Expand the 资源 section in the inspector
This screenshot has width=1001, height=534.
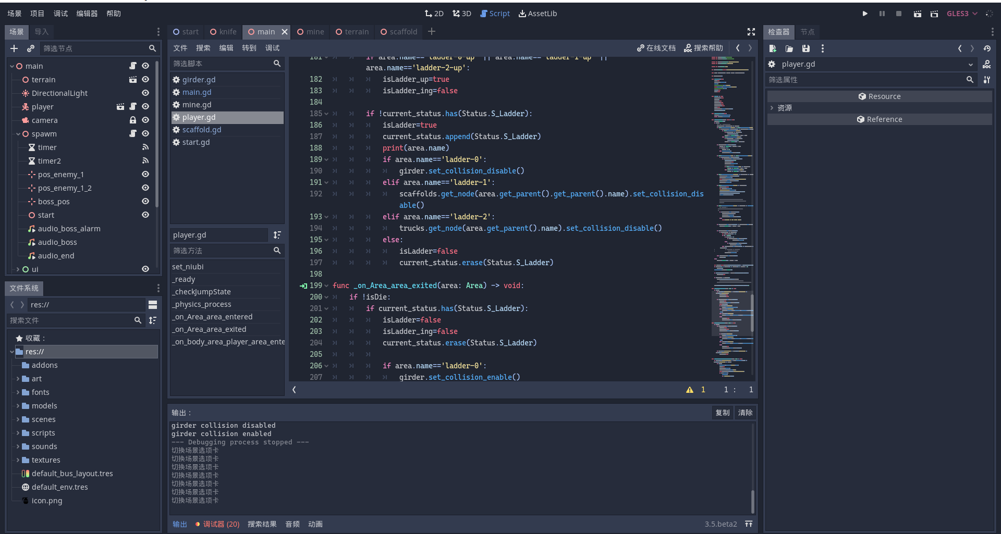772,108
